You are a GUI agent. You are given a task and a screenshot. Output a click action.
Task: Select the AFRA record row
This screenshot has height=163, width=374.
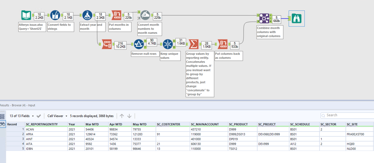[30, 134]
